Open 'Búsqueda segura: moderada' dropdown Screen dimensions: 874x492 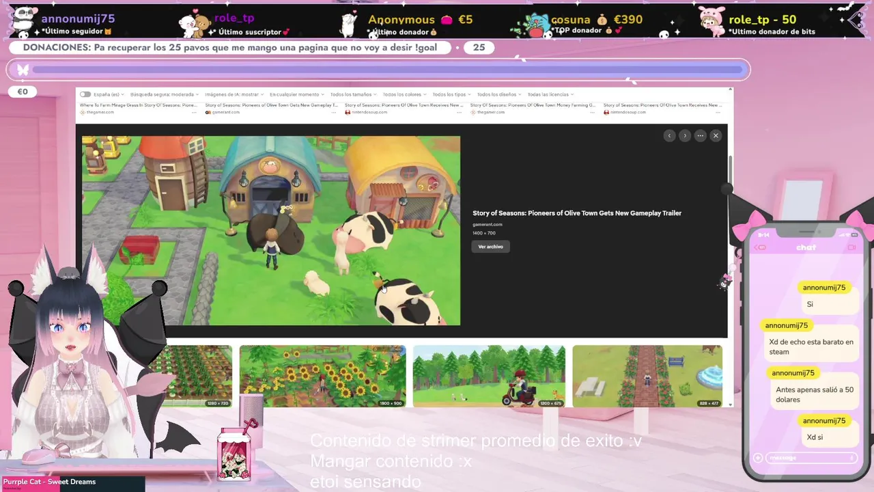[165, 94]
